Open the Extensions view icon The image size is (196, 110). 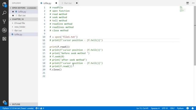point(4,39)
